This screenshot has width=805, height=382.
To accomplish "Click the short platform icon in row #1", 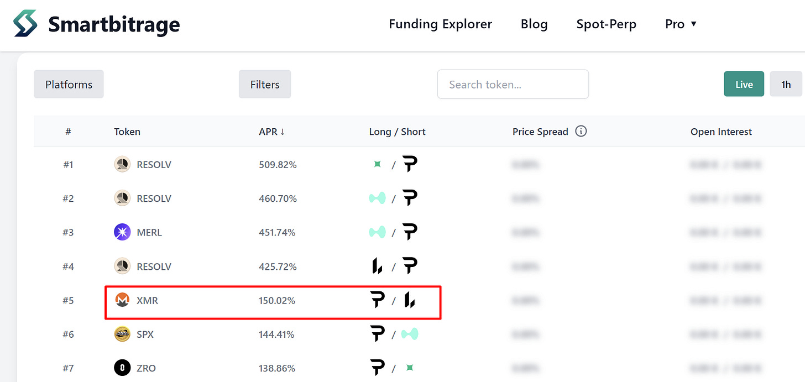I will [x=410, y=164].
